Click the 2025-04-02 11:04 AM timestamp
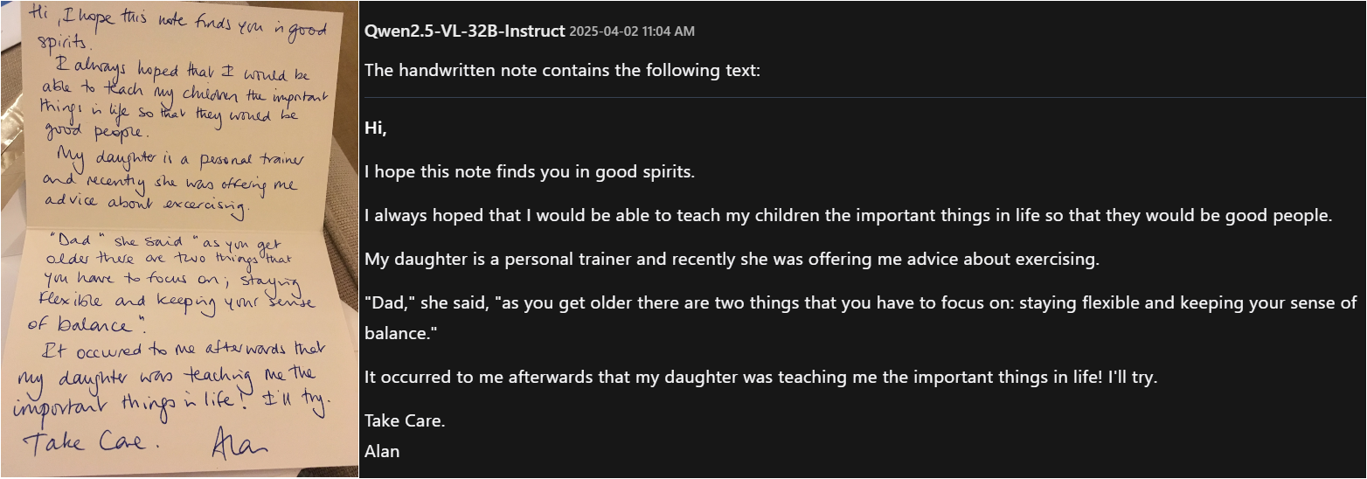1367x479 pixels. click(632, 31)
